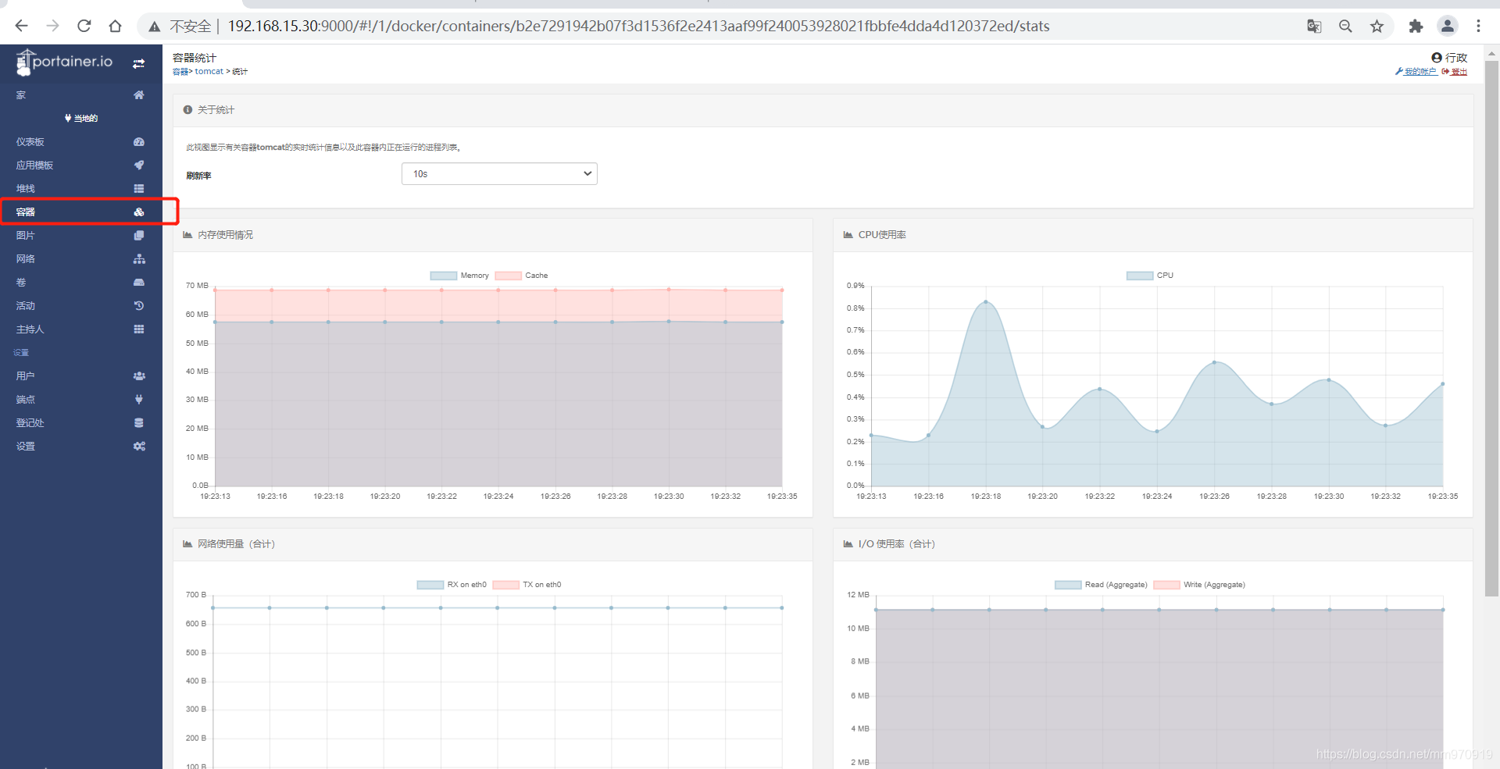
Task: Open the events history icon
Action: pyautogui.click(x=138, y=306)
